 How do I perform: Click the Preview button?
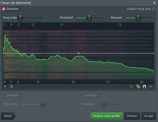click(132, 116)
